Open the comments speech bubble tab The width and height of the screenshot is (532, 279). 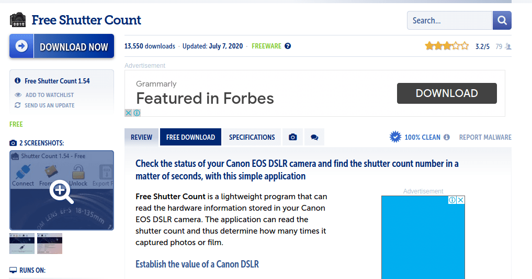pyautogui.click(x=314, y=137)
